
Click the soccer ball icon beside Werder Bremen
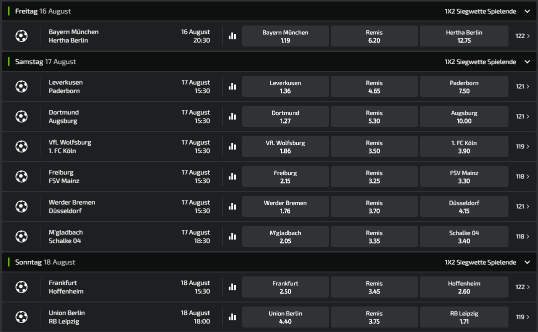(21, 206)
